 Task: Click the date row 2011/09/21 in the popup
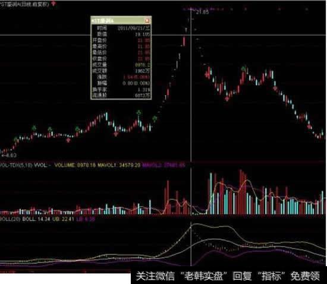click(121, 28)
